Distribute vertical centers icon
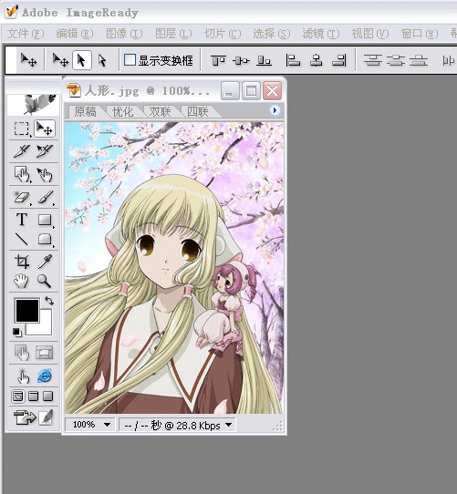 tap(396, 60)
